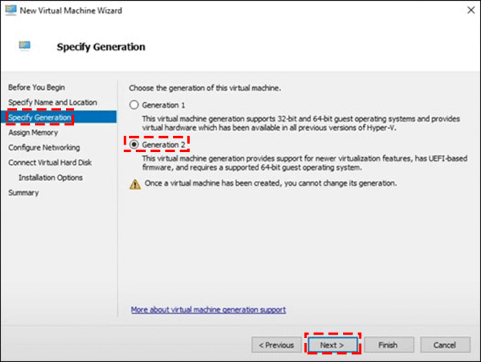Screen dimensions: 481x362
Task: Select the Generation 2 radio button
Action: tap(135, 145)
